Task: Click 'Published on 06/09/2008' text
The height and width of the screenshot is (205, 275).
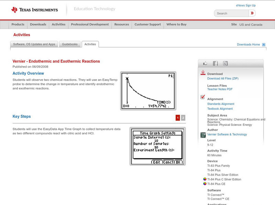Action: point(30,67)
